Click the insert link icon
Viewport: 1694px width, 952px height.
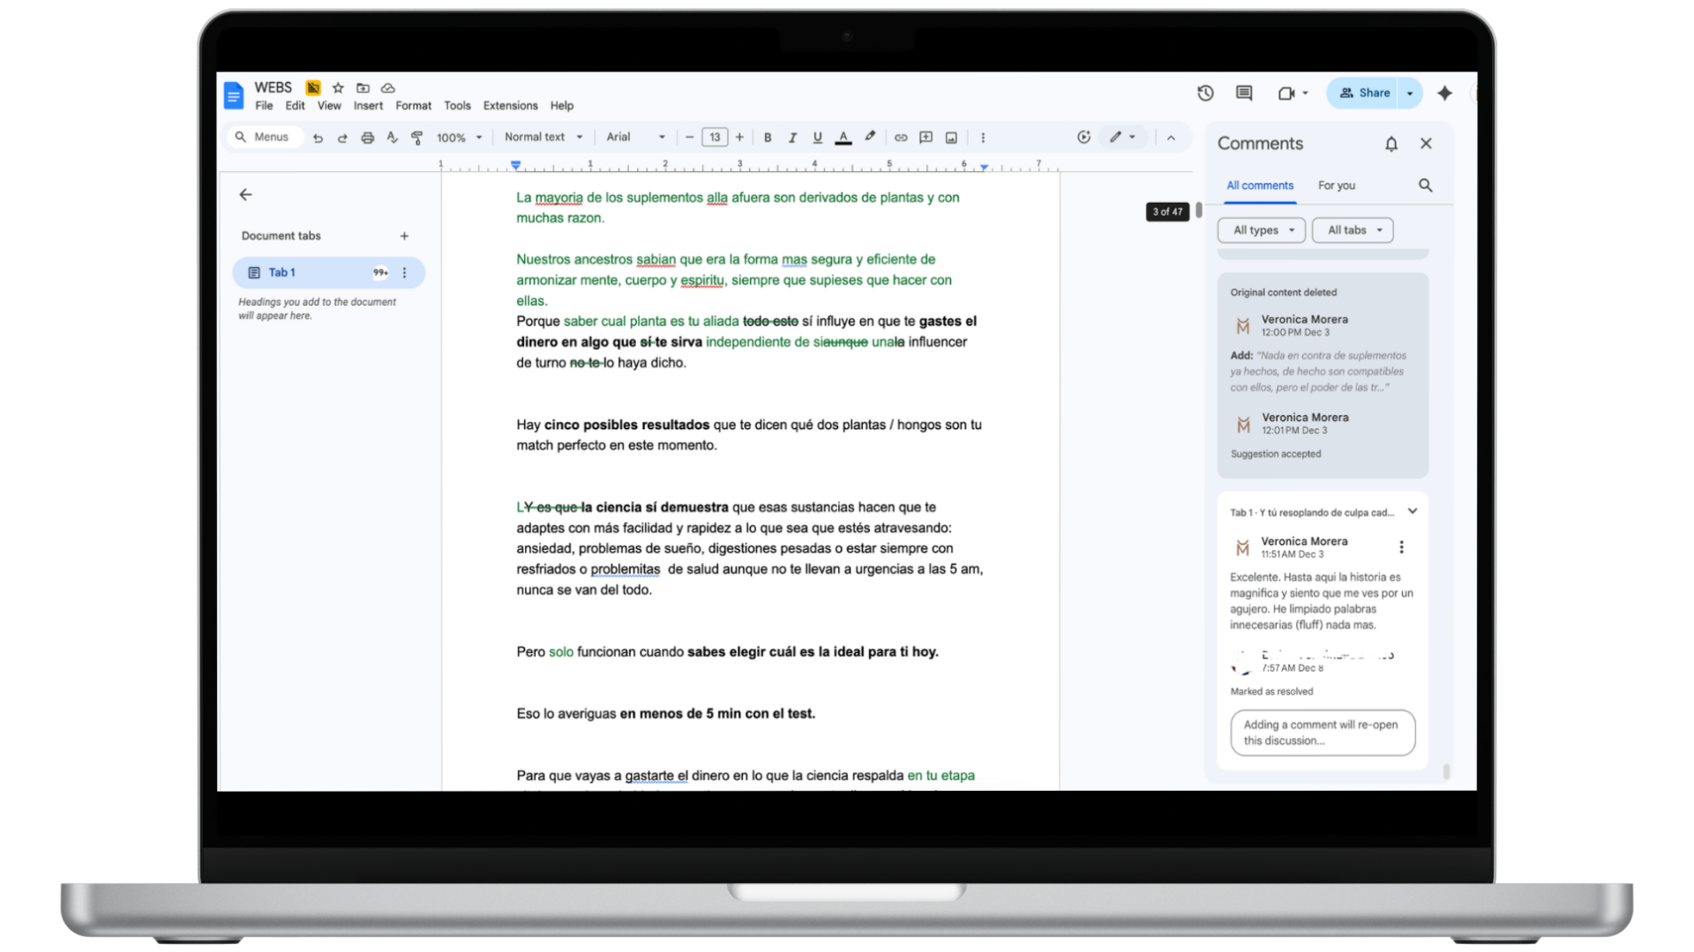tap(900, 138)
